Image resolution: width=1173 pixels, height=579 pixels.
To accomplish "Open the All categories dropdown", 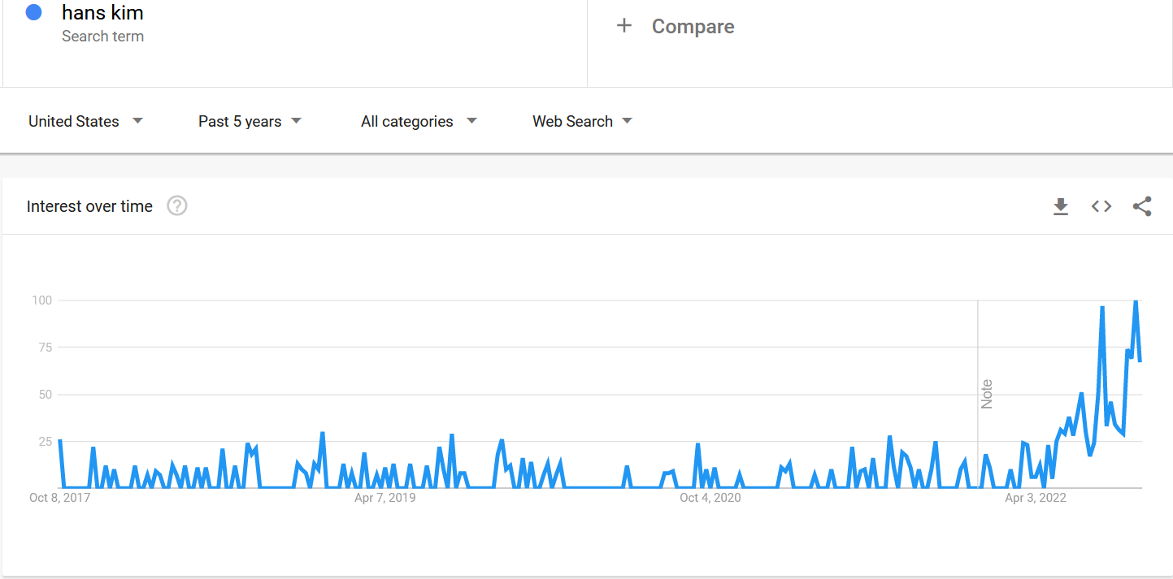I will (x=419, y=121).
